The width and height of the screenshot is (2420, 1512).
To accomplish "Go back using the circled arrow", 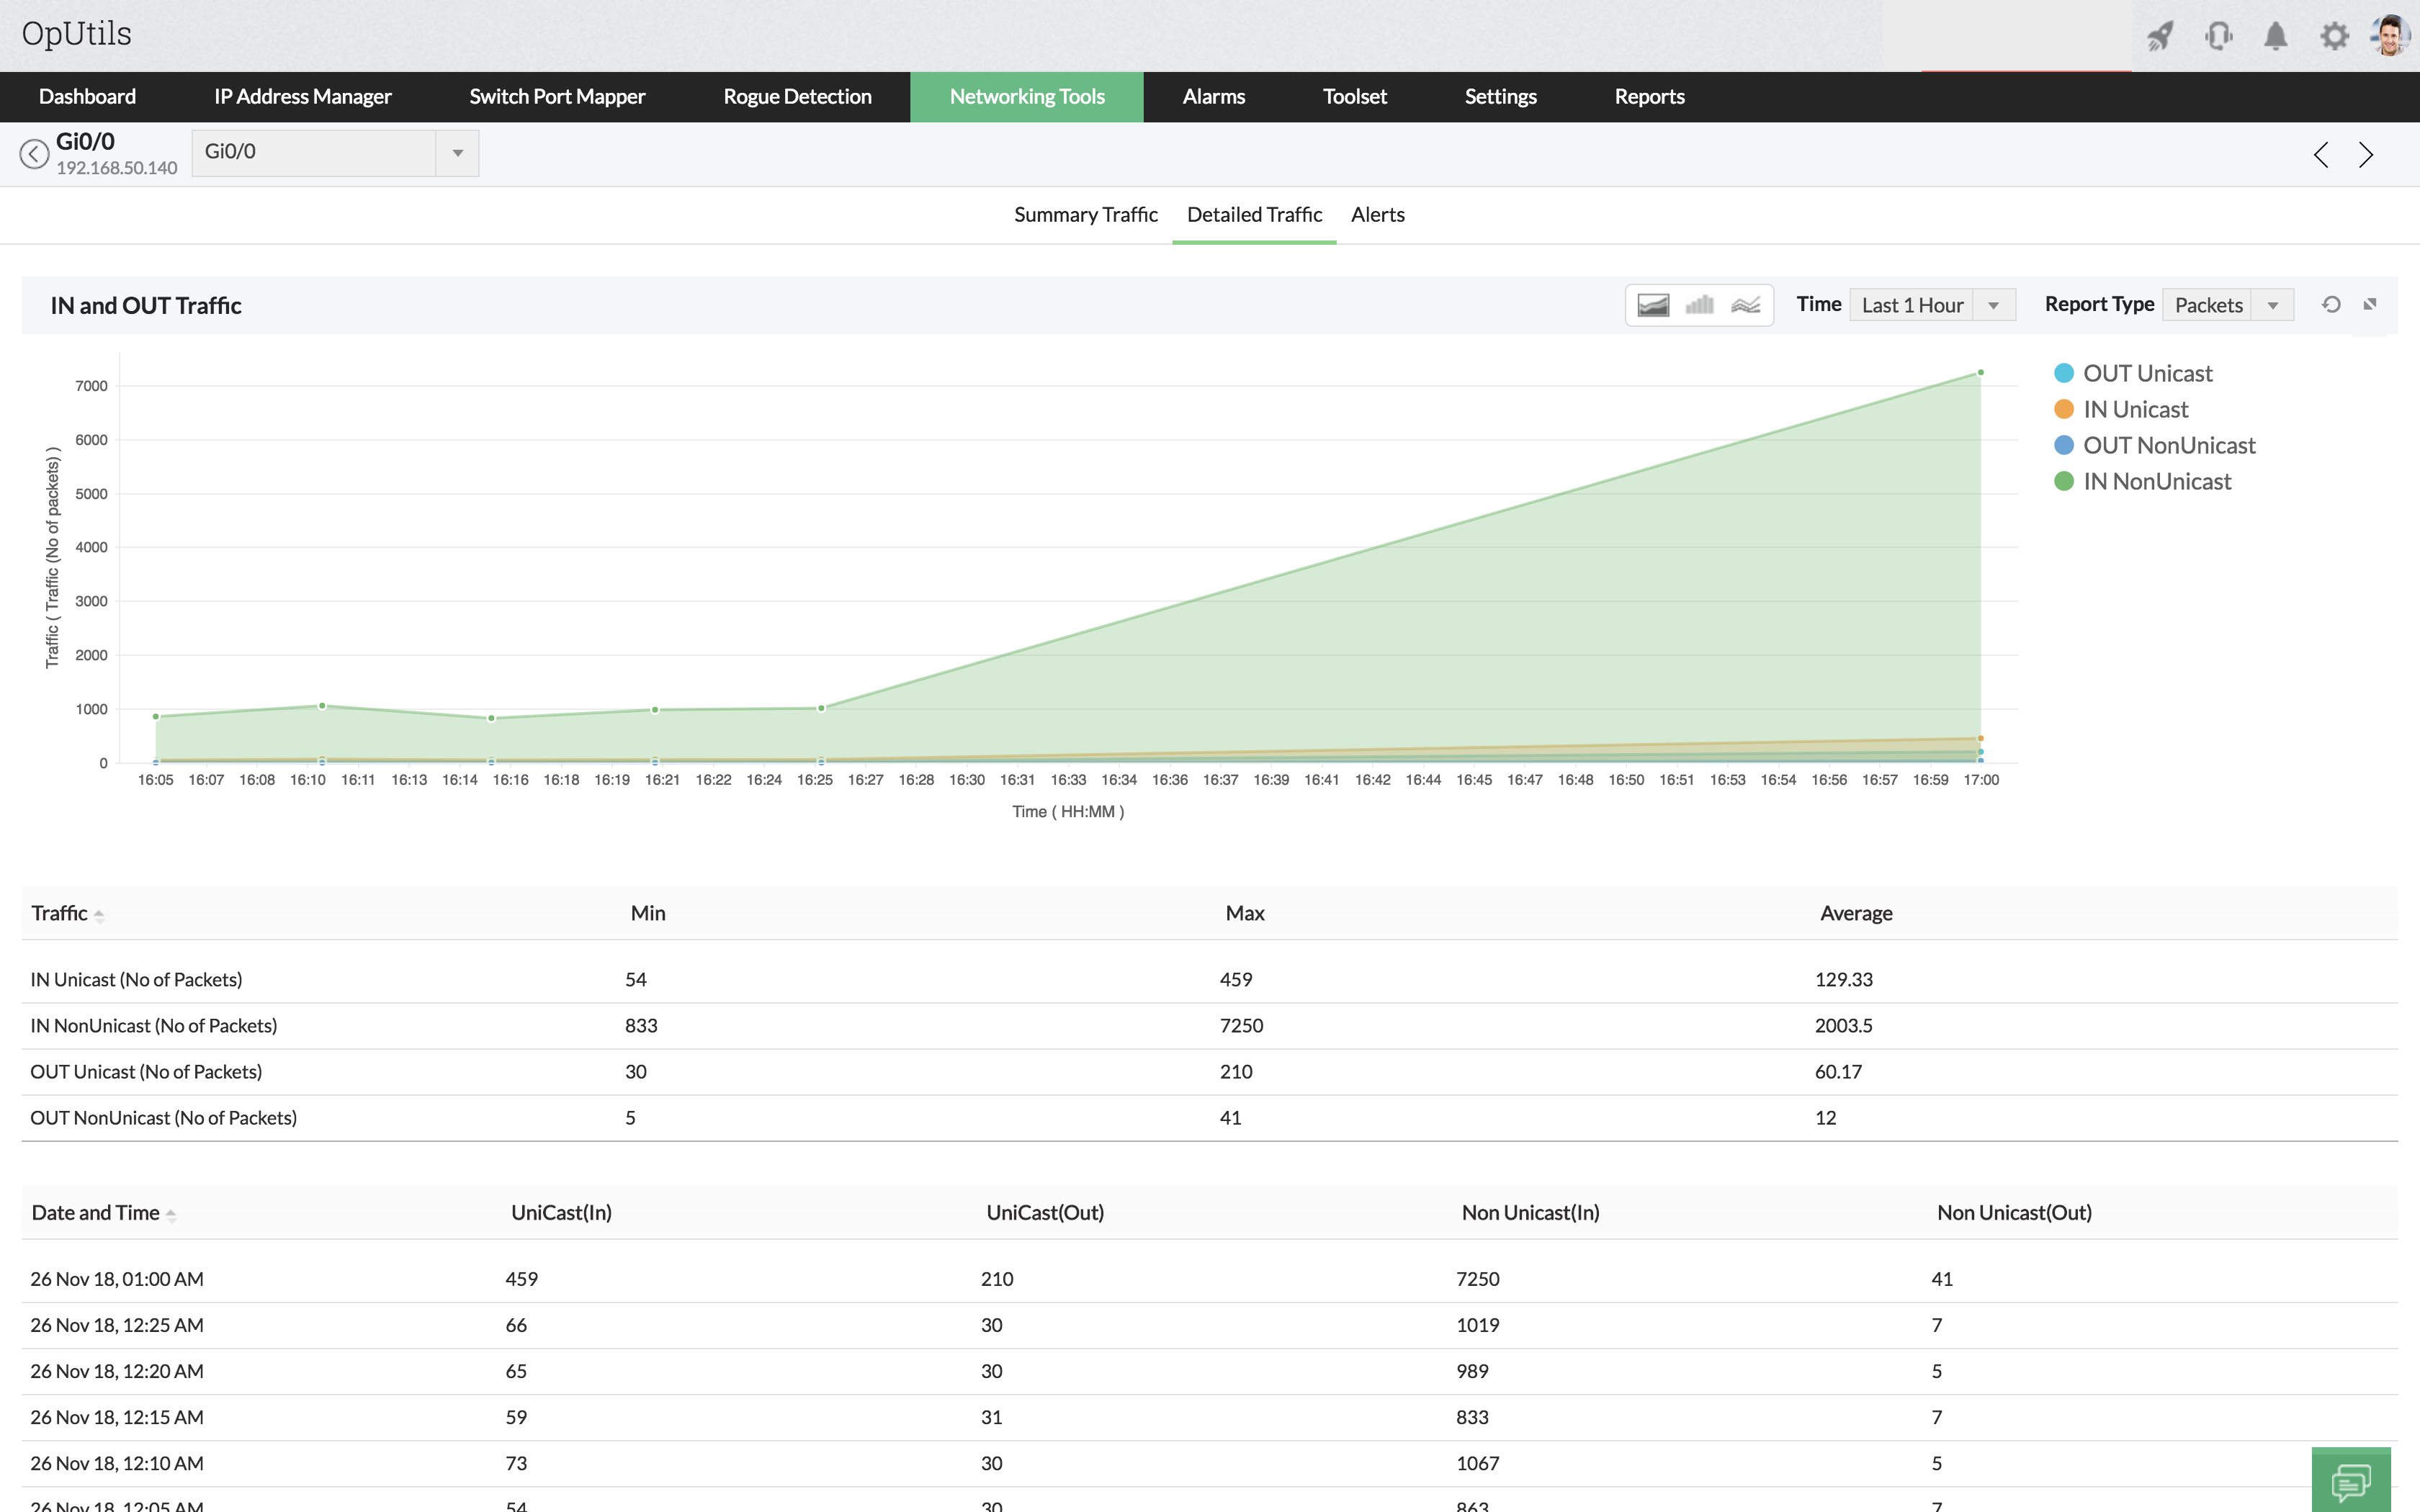I will 34,154.
